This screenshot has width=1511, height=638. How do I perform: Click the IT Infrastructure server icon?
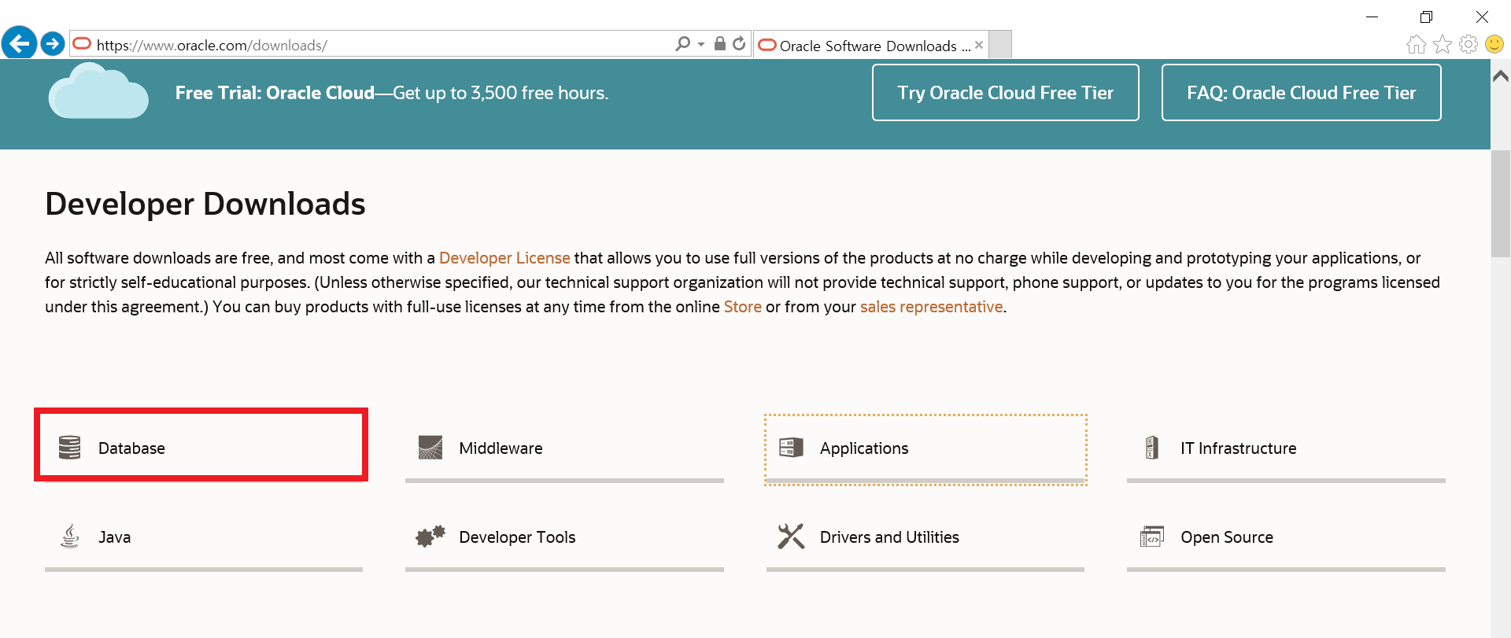click(x=1151, y=448)
